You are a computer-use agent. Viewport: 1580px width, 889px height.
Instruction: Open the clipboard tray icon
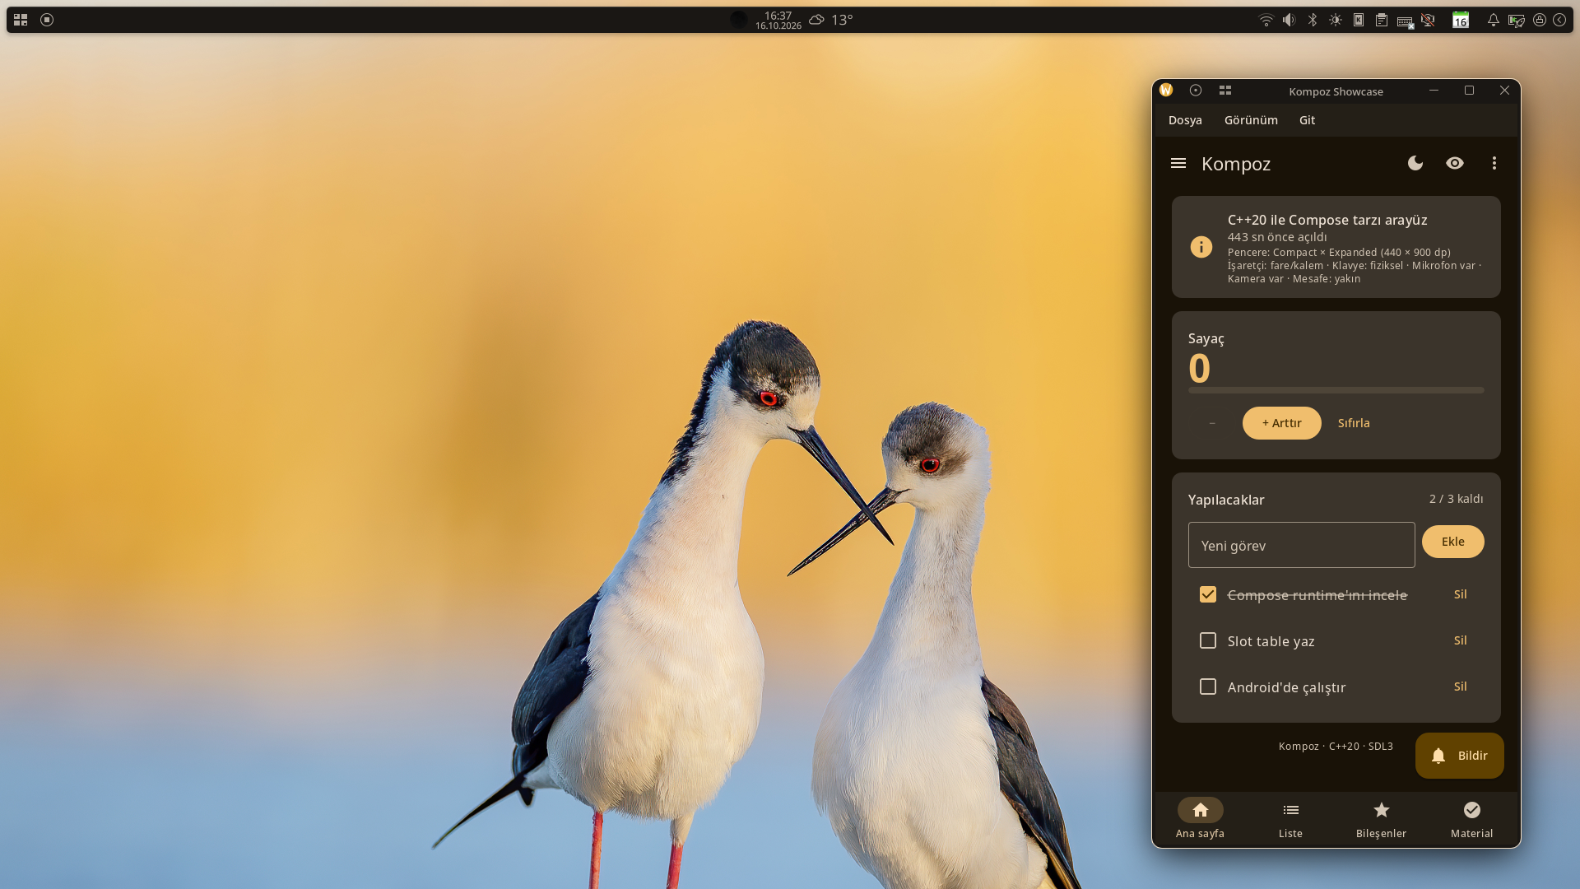1382,20
